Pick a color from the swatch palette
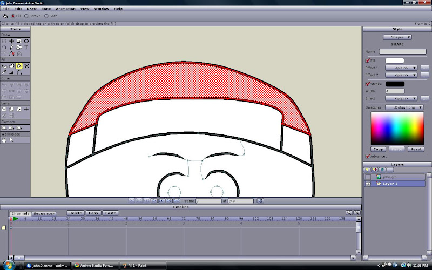Viewport: 432px width, 270px height. pos(397,128)
